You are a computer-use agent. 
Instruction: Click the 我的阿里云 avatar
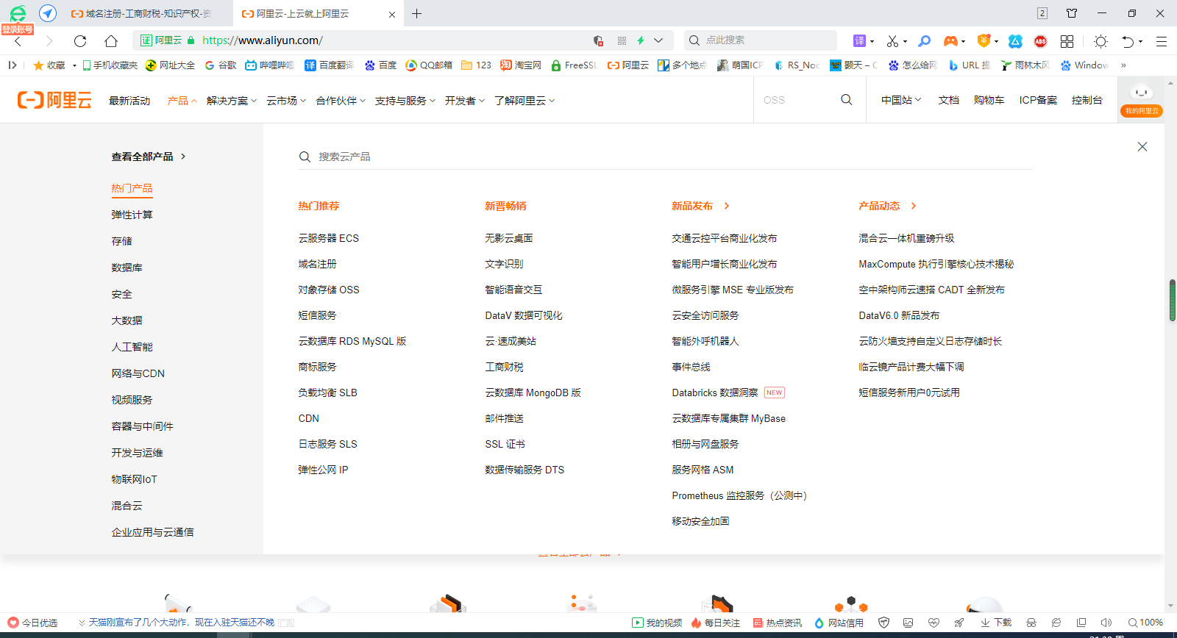click(1142, 100)
